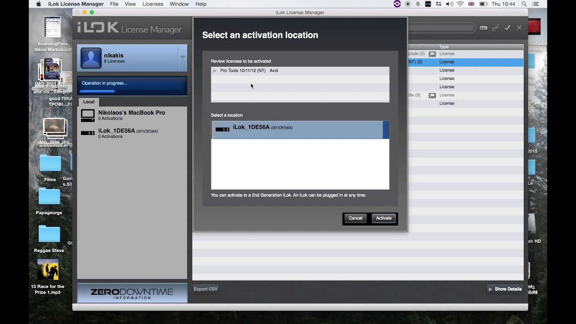
Task: Click the iLok toolbar icon beside search
Action: 483,28
